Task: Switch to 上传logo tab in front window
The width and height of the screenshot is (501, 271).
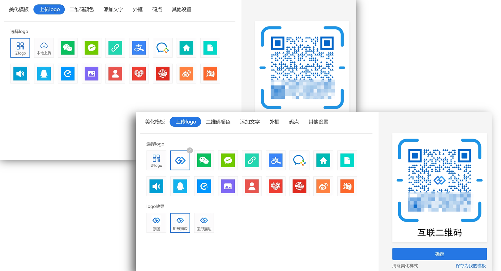Action: coord(186,122)
